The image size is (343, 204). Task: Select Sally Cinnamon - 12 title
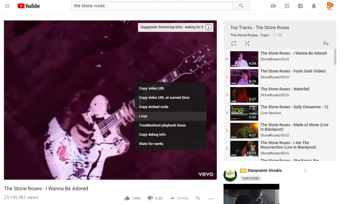(294, 107)
